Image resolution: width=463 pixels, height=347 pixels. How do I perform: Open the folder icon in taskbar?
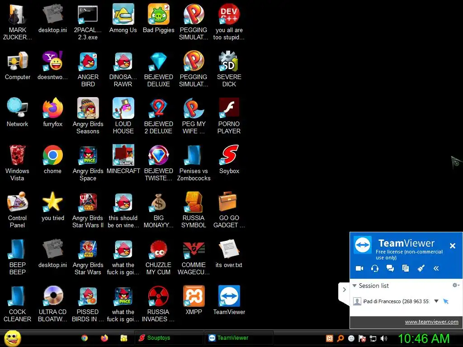124,338
